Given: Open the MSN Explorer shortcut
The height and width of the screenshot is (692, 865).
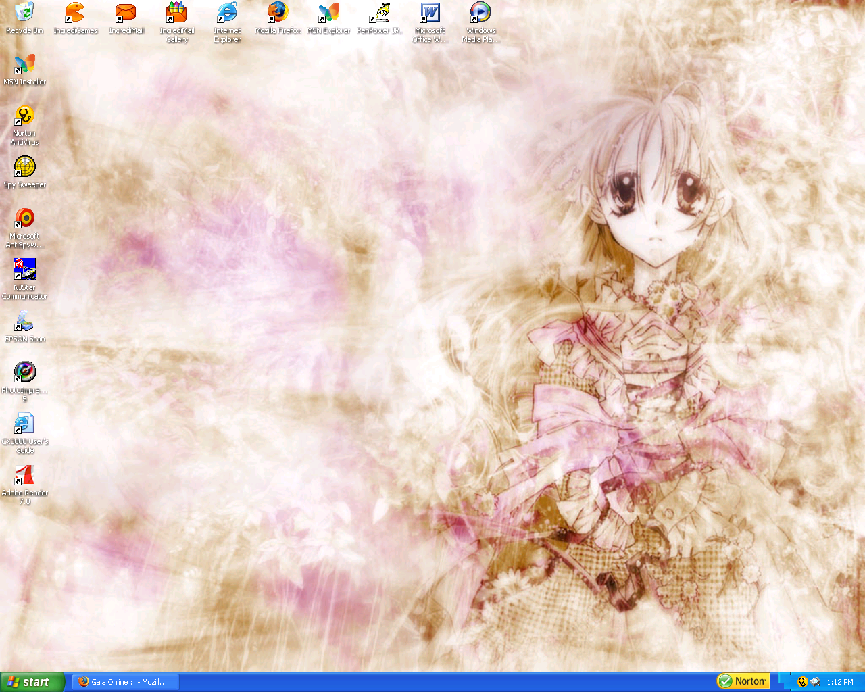Looking at the screenshot, I should pos(328,18).
